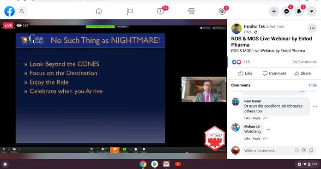Viewport: 321px width, 169px height.
Task: Click the Share button on post
Action: (x=303, y=73)
